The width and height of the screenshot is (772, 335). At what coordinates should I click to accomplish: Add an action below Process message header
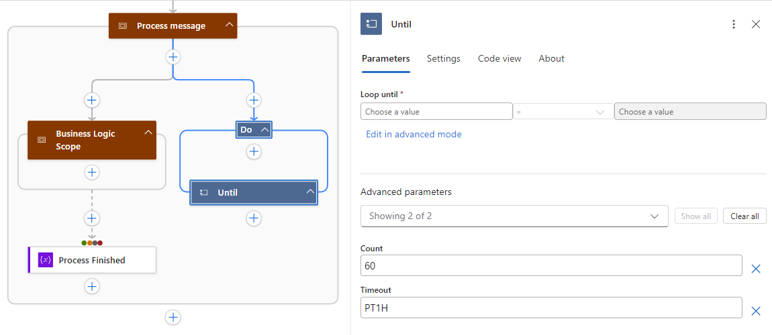173,57
